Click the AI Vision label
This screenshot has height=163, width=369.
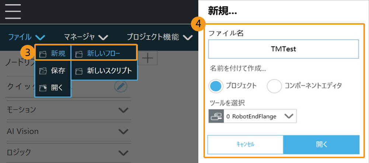coord(22,131)
